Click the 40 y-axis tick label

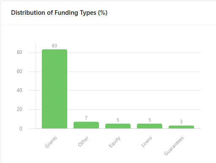19,90
